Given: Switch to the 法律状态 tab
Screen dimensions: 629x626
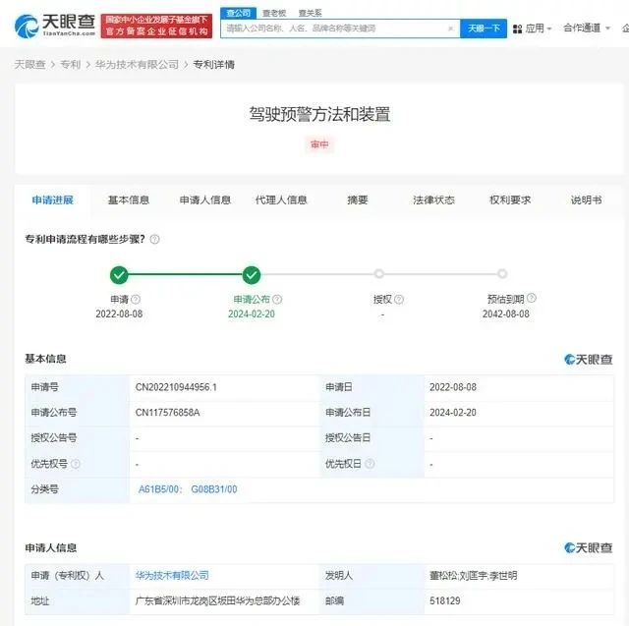Looking at the screenshot, I should pos(433,200).
